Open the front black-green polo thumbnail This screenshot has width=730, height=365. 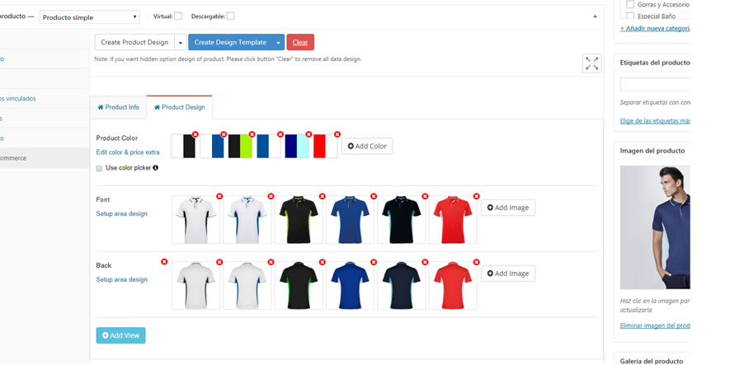coord(299,219)
